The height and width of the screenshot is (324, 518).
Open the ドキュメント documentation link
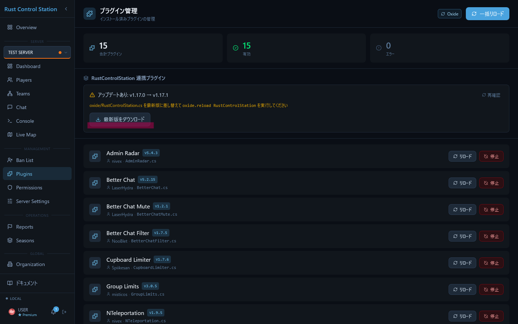[x=37, y=283]
